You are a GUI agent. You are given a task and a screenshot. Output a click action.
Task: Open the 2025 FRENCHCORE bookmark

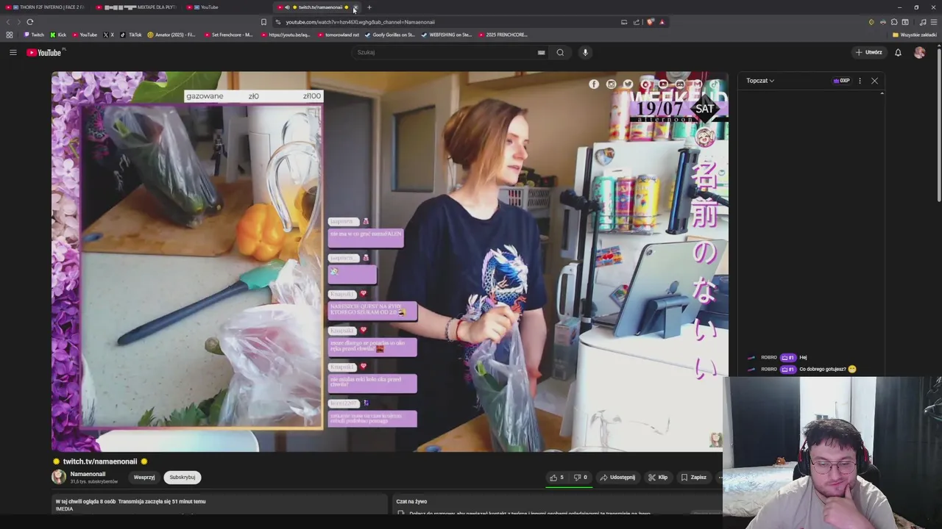point(503,35)
